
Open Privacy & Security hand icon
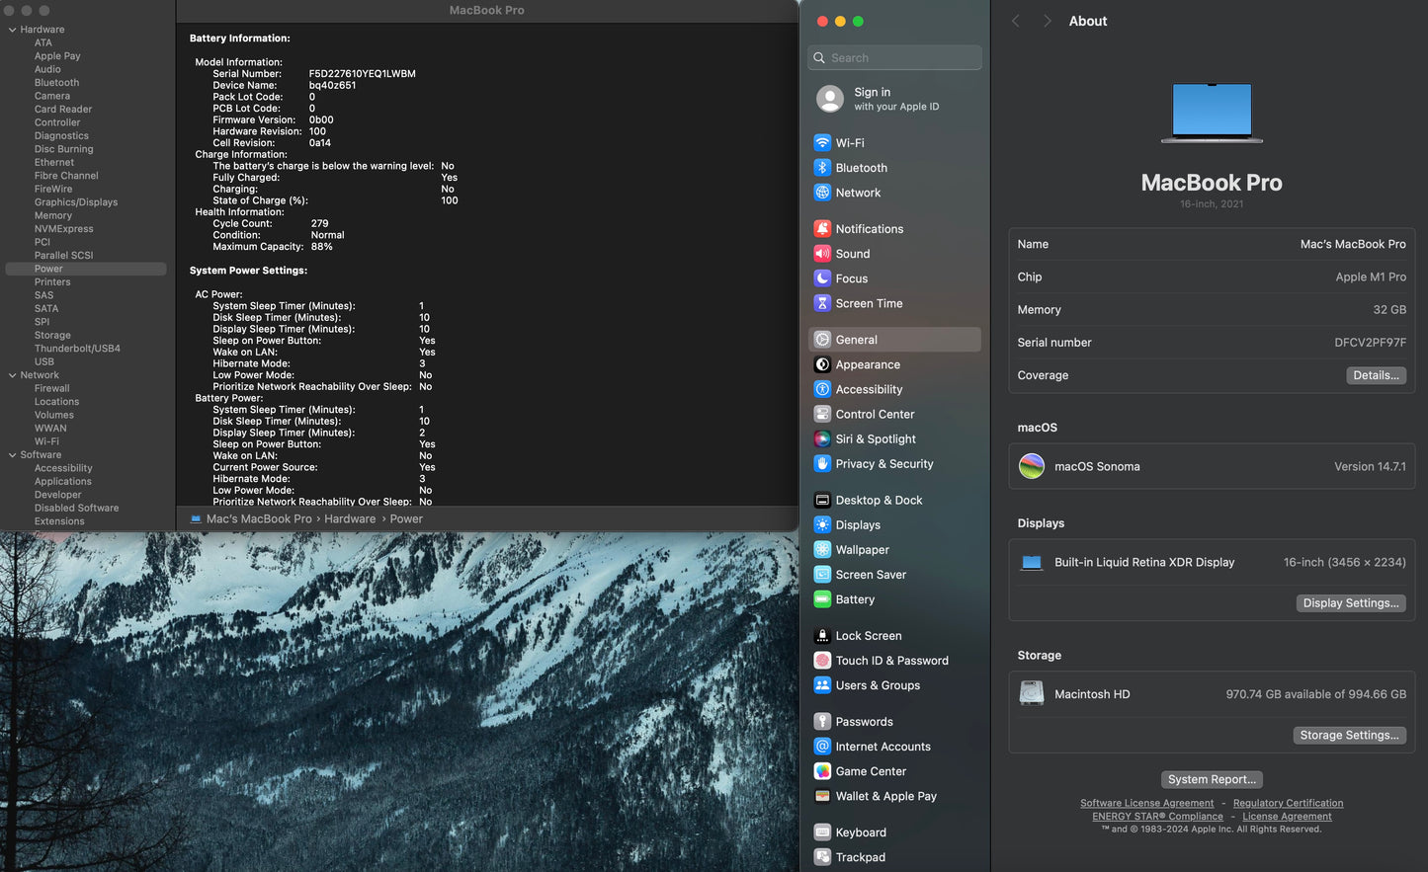pyautogui.click(x=822, y=463)
